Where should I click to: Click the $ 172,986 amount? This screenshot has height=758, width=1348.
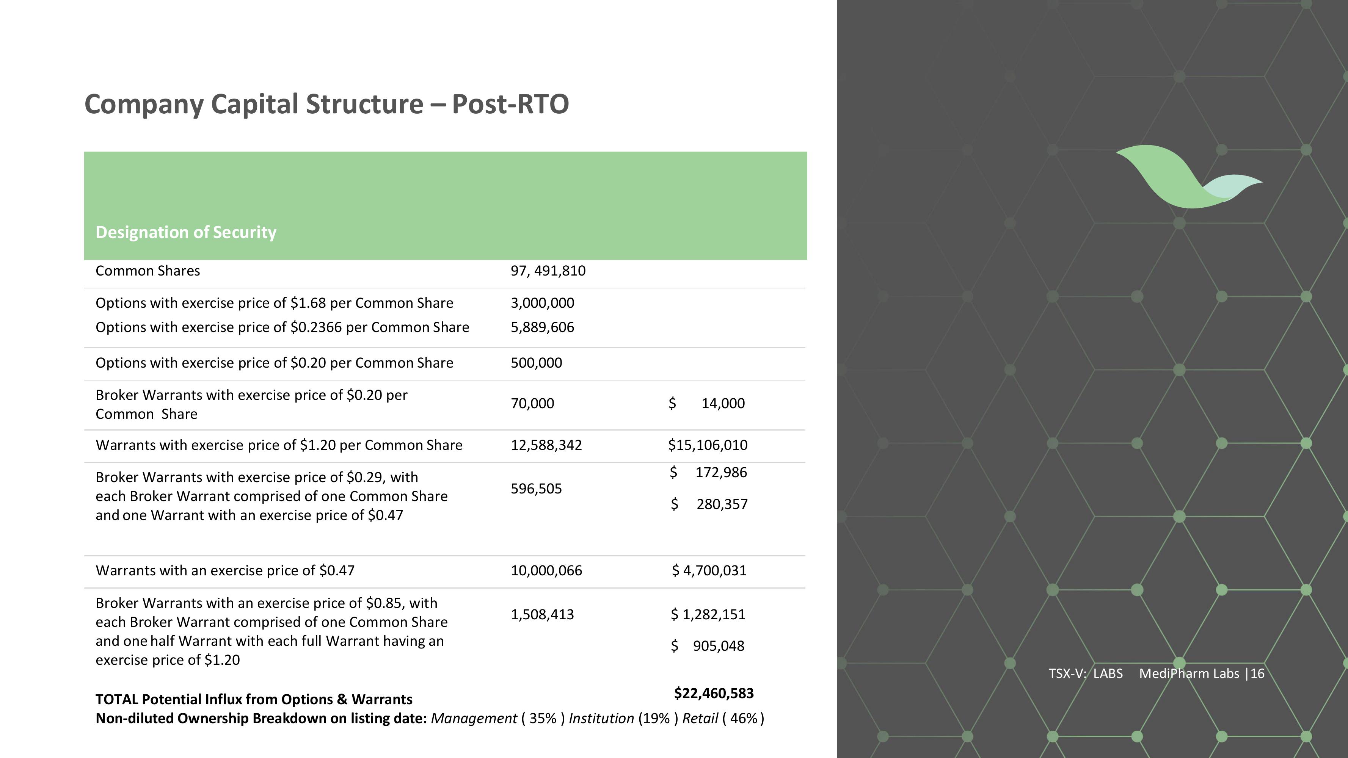point(709,472)
